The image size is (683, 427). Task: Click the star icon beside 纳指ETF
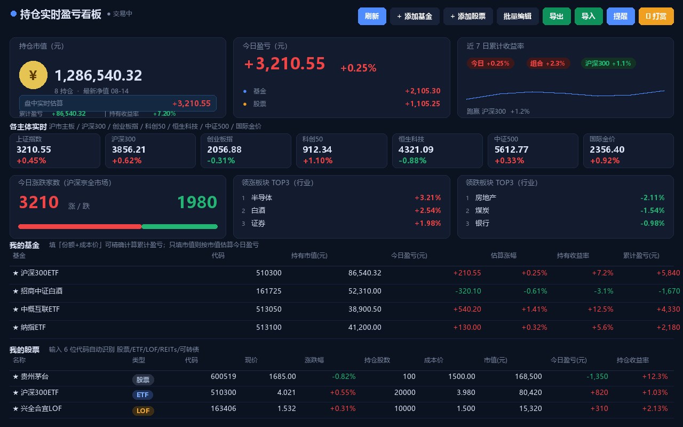point(15,327)
